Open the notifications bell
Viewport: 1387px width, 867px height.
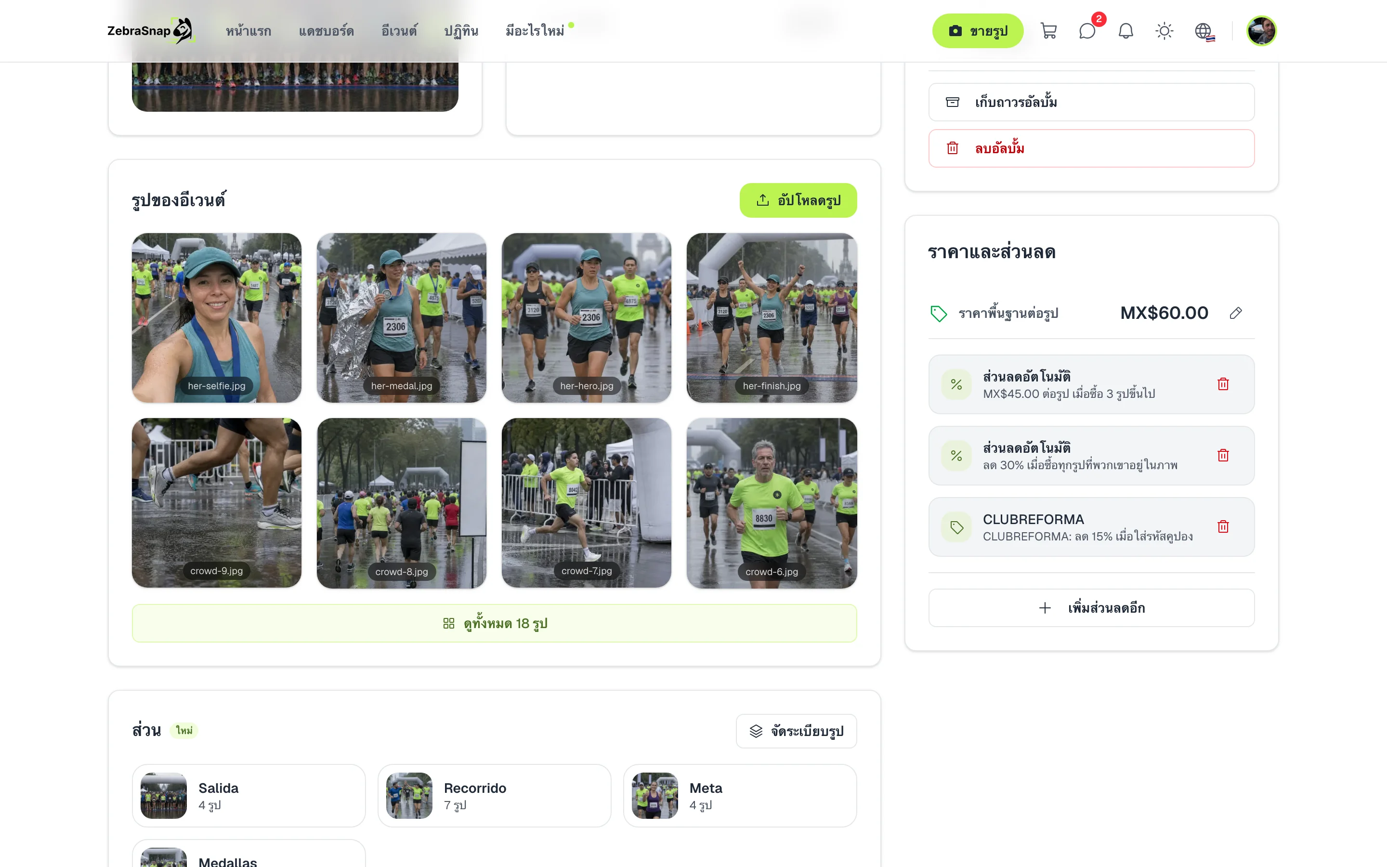[x=1125, y=31]
